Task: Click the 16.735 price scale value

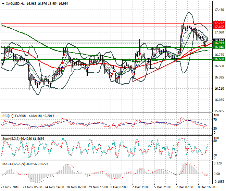Action: coord(219,55)
